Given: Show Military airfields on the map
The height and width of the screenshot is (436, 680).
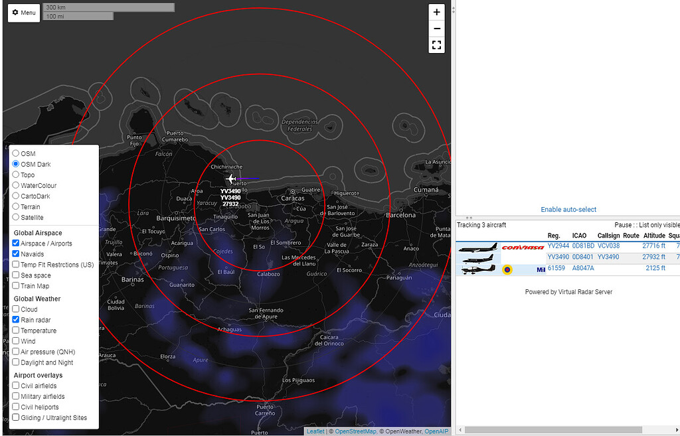Looking at the screenshot, I should coord(15,396).
